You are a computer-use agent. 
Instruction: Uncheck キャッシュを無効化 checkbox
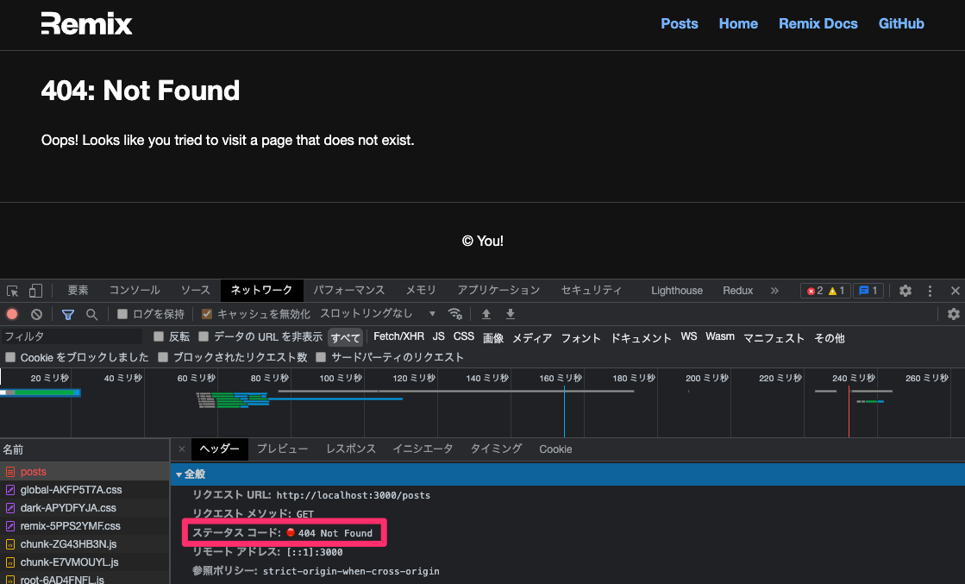point(207,314)
